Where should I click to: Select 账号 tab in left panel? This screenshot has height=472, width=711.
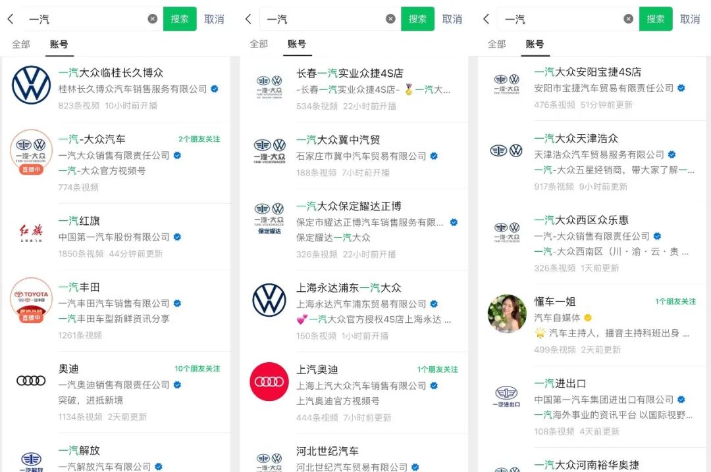[x=59, y=45]
